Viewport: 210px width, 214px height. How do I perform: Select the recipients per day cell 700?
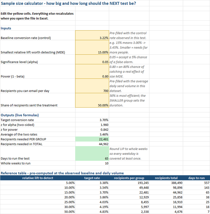coord(92,86)
